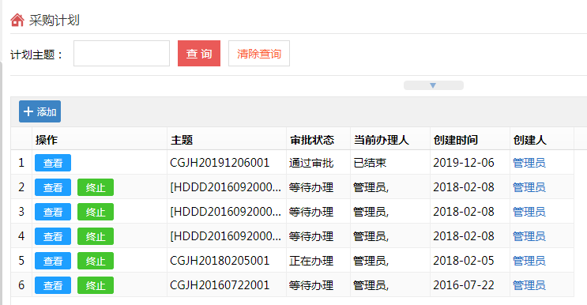Click the 添加 button with plus icon
The height and width of the screenshot is (305, 587).
[x=40, y=111]
